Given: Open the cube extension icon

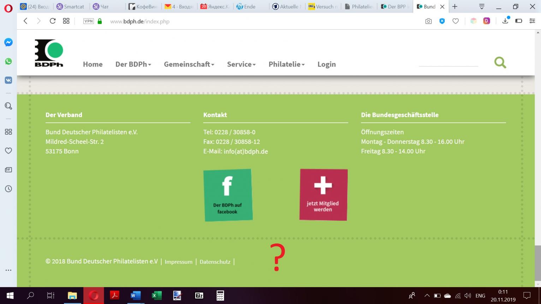Looking at the screenshot, I should (474, 21).
